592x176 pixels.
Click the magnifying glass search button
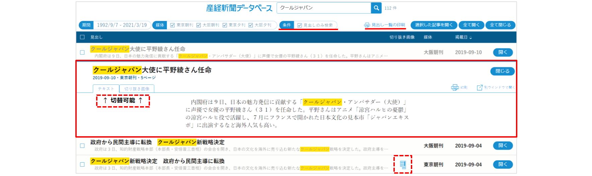[376, 8]
